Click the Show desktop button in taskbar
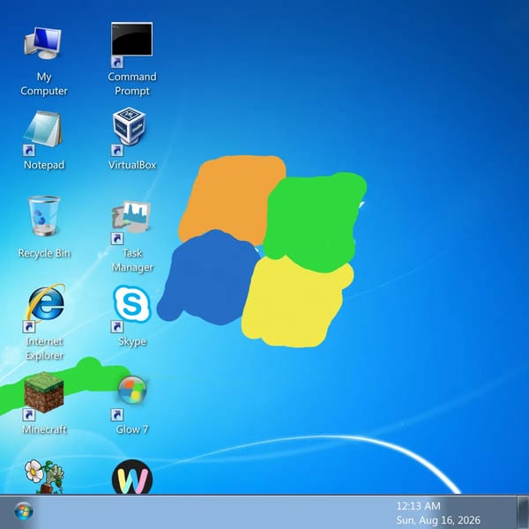Viewport: 529px width, 529px height. pyautogui.click(x=523, y=512)
